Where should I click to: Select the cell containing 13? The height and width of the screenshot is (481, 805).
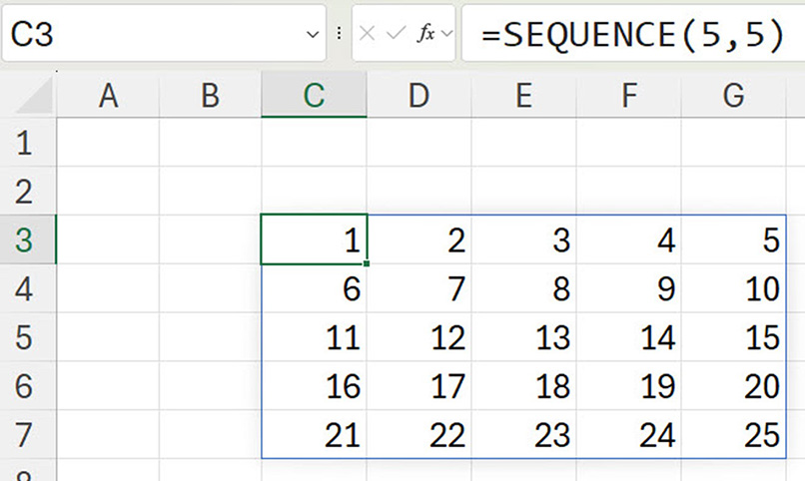[x=524, y=337]
